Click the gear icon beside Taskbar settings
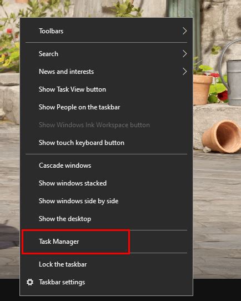241x301 pixels. tap(30, 282)
